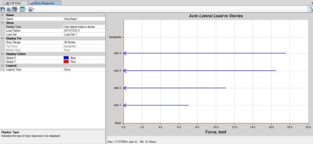Click the report chart toolbar icon
Screen dimensions: 313x144
click(x=31, y=9)
